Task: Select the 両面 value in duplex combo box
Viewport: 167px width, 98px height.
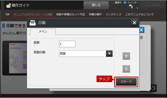Action: click(83, 54)
